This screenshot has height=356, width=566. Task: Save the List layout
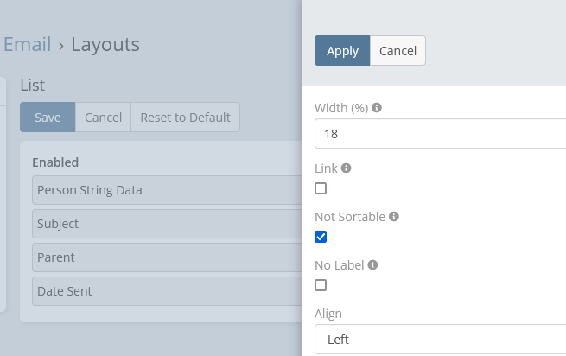48,118
